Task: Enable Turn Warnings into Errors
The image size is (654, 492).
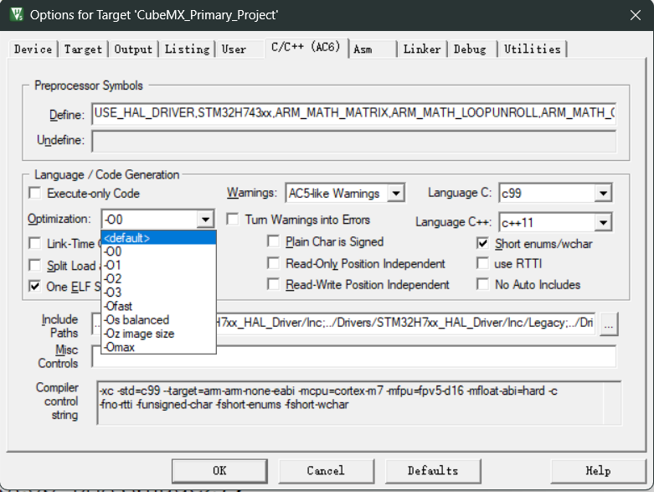Action: 233,220
